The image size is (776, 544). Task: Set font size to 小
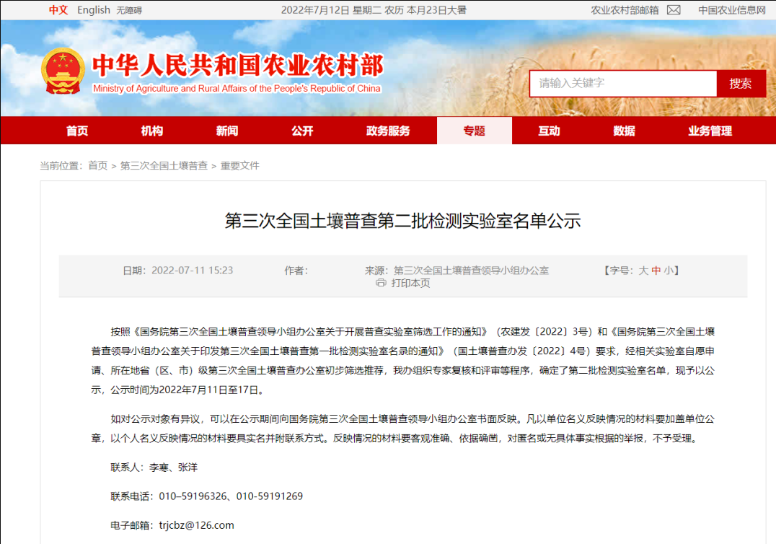point(669,271)
